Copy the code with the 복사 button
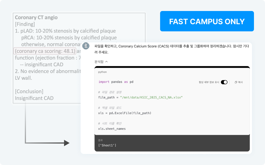265x165 pixels. 239,82
